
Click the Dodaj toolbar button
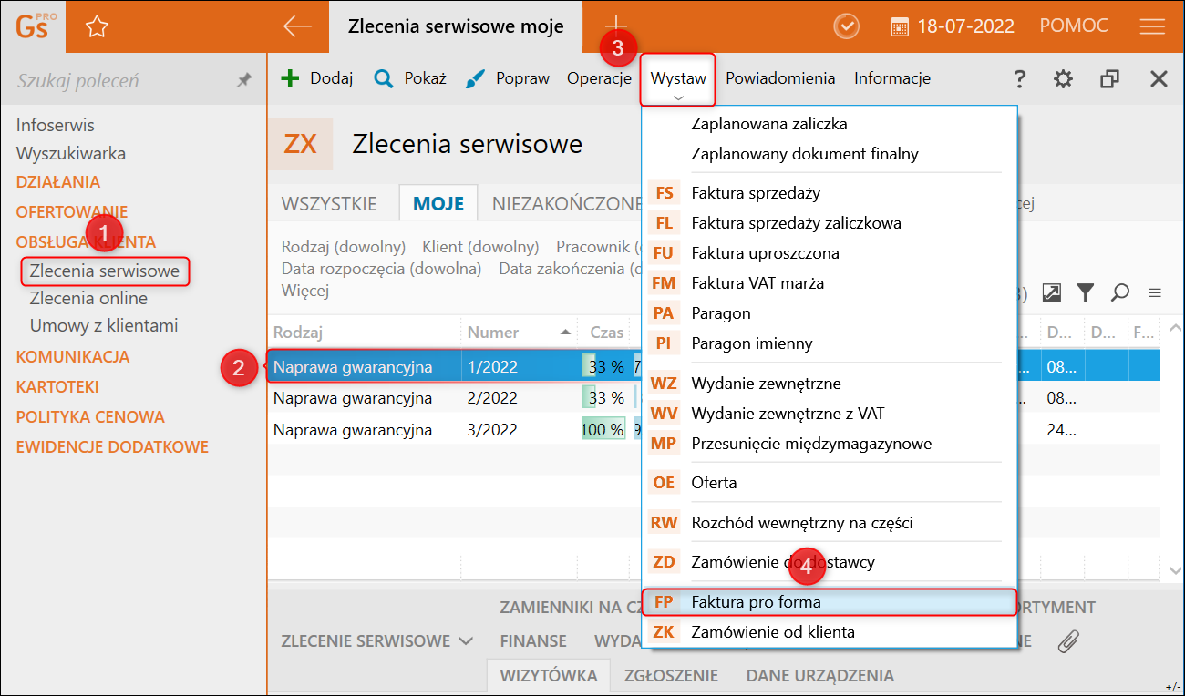coord(317,78)
